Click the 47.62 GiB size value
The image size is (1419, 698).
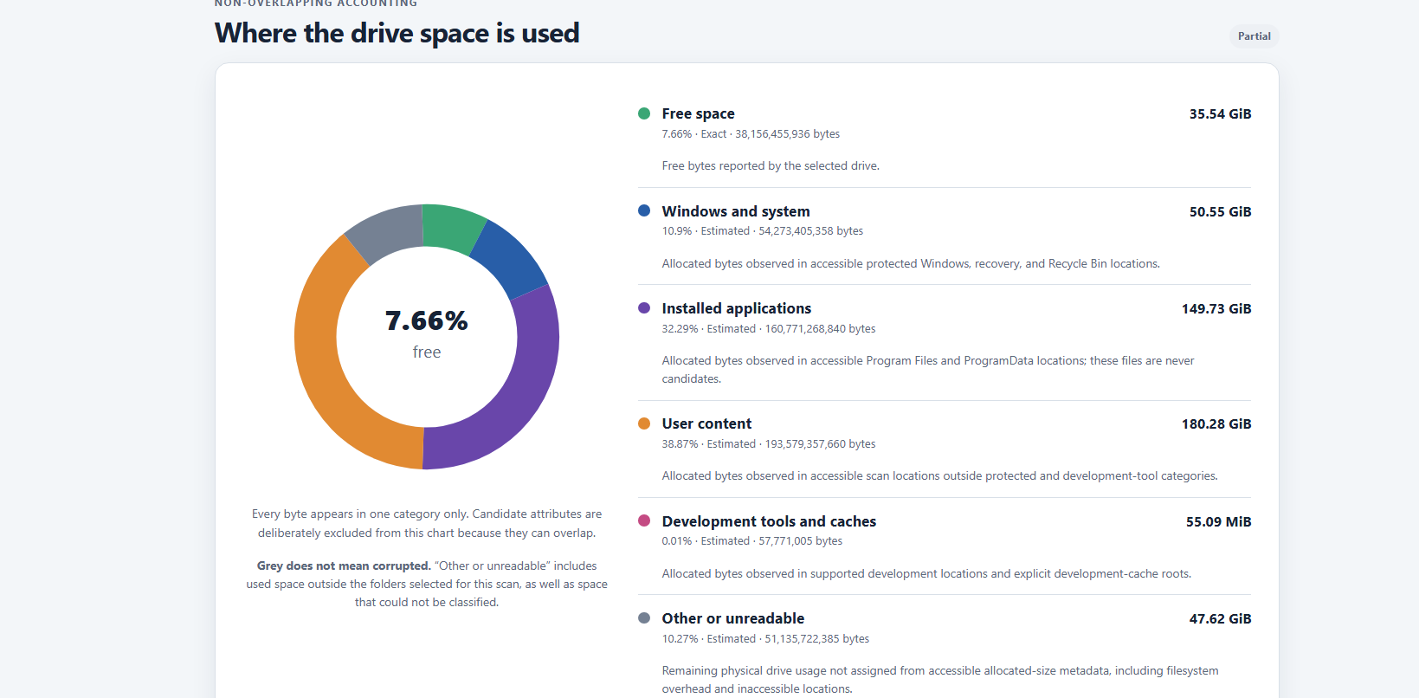(x=1220, y=618)
